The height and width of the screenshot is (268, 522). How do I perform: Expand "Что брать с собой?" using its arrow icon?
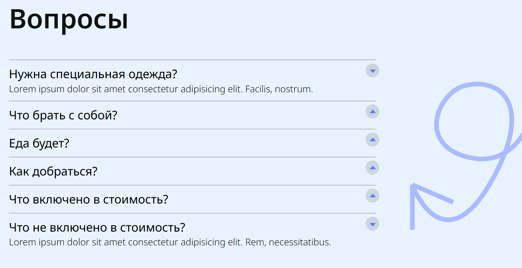[372, 112]
